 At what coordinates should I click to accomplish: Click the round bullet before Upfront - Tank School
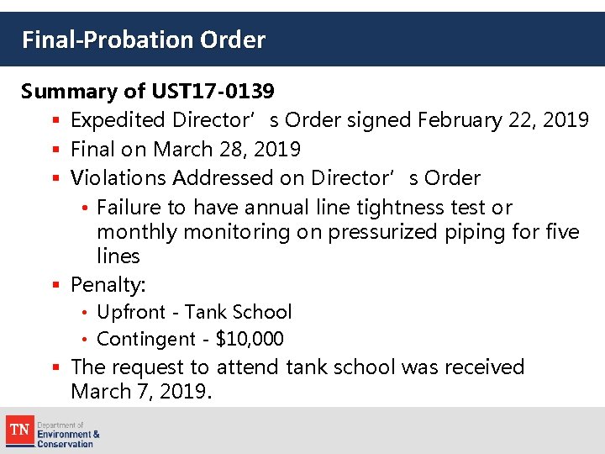pos(86,314)
